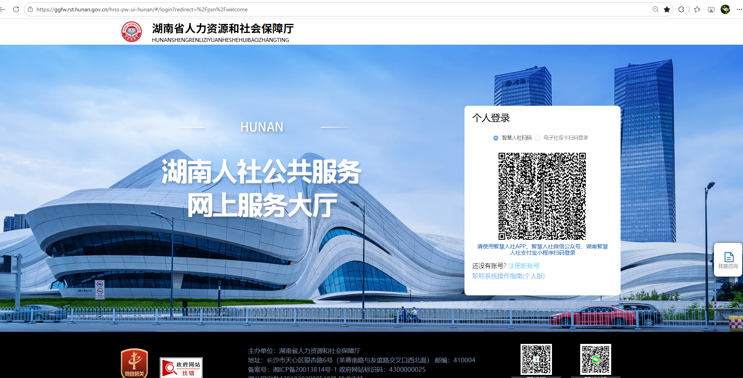Click the HUNAN banner text
The image size is (743, 378).
pos(262,127)
